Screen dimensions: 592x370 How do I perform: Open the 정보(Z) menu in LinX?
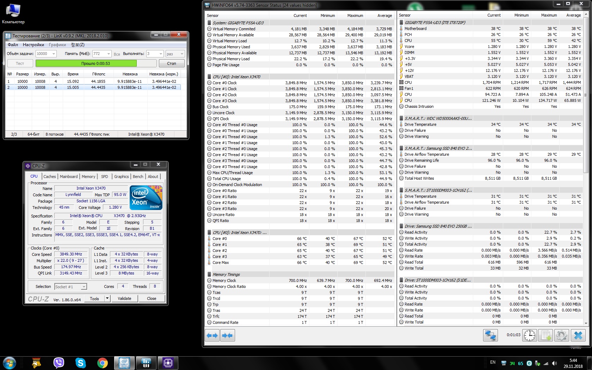coord(78,45)
